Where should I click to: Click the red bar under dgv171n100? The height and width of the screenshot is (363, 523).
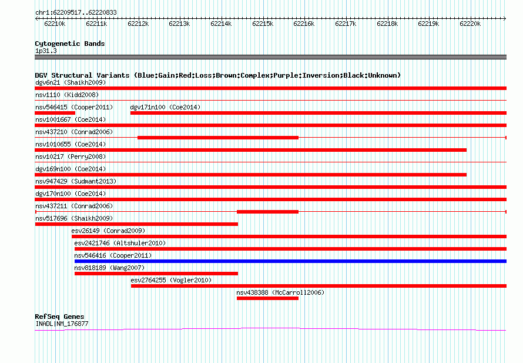pos(319,113)
